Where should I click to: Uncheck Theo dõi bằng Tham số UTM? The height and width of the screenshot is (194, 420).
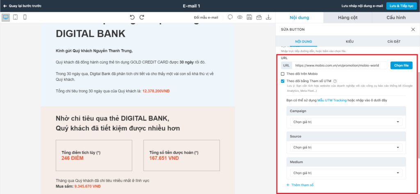(283, 81)
